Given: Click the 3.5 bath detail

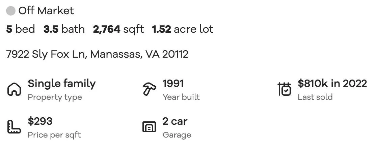Looking at the screenshot, I should point(64,29).
